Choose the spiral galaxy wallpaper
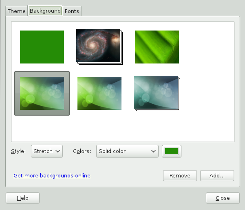The width and height of the screenshot is (245, 210). click(x=99, y=47)
